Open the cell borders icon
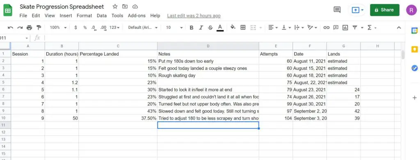 pyautogui.click(x=243, y=27)
